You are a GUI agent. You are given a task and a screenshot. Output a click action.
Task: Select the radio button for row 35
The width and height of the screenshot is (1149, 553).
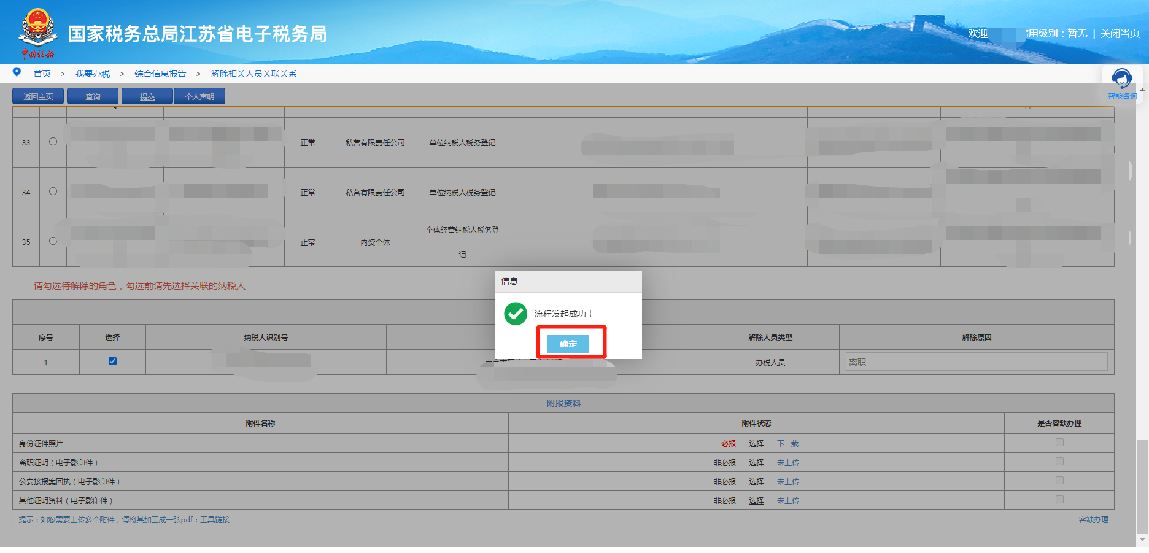pos(53,241)
